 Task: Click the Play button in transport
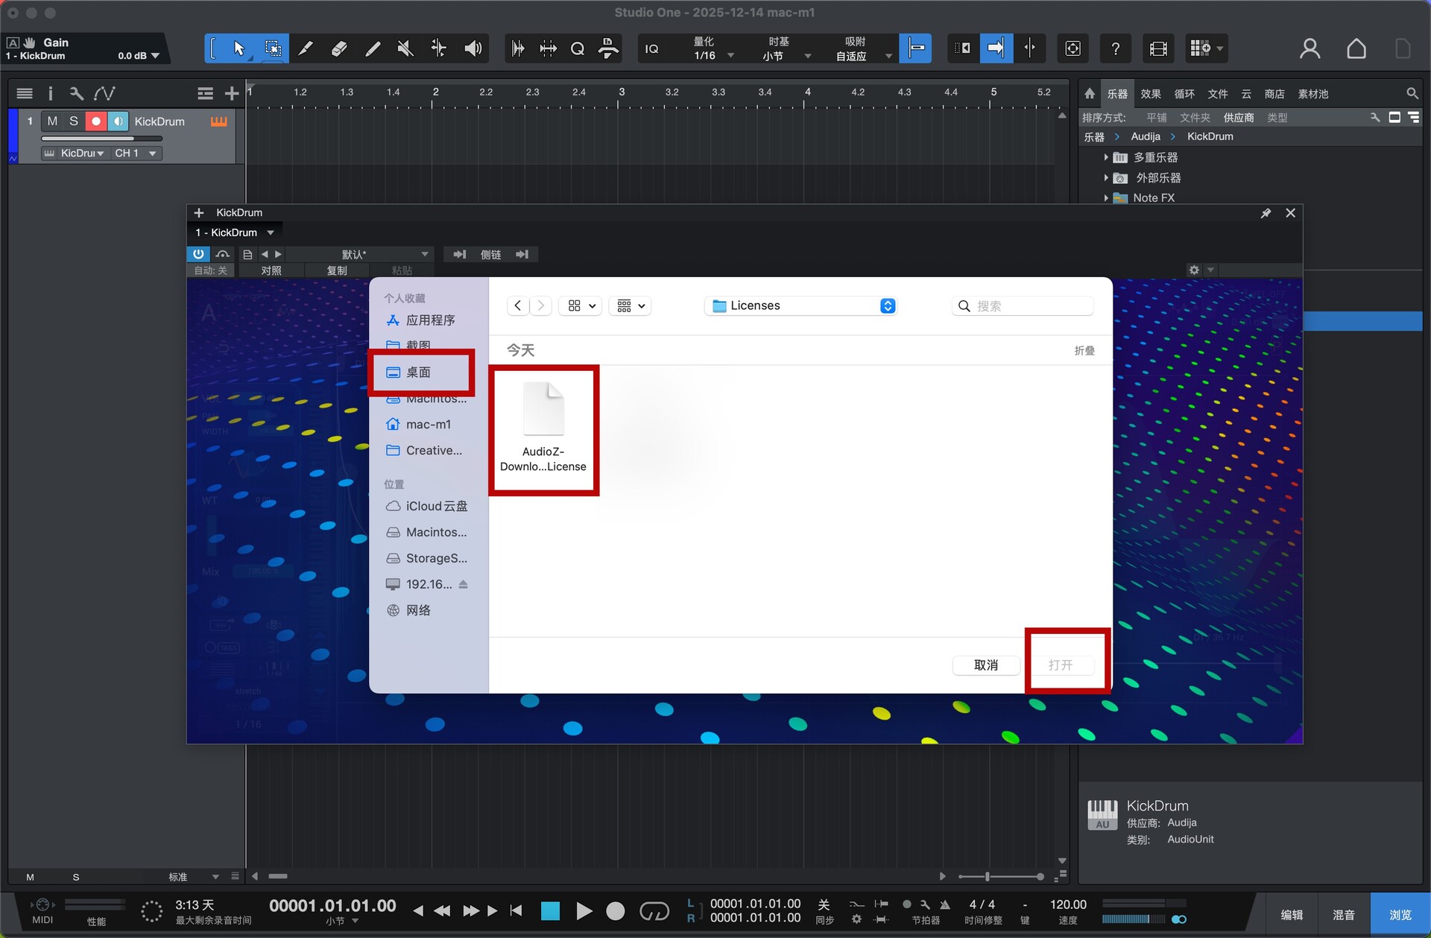[x=584, y=910]
